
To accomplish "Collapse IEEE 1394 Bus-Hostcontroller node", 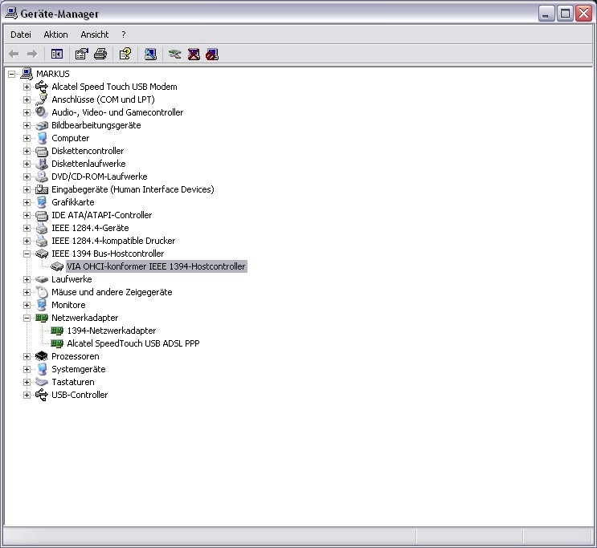I will (x=27, y=254).
